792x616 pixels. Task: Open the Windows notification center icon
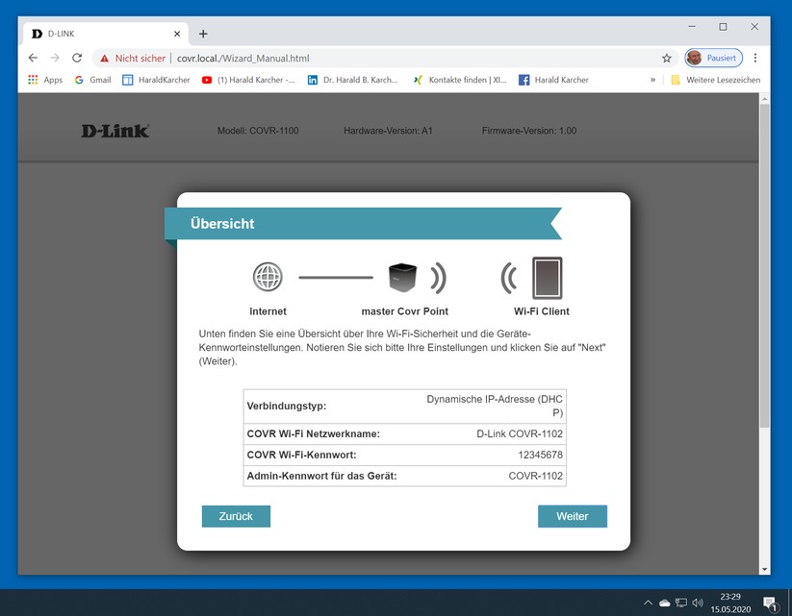[771, 603]
